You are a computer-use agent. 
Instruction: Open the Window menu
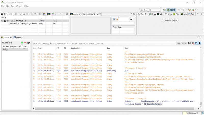[x=19, y=6]
